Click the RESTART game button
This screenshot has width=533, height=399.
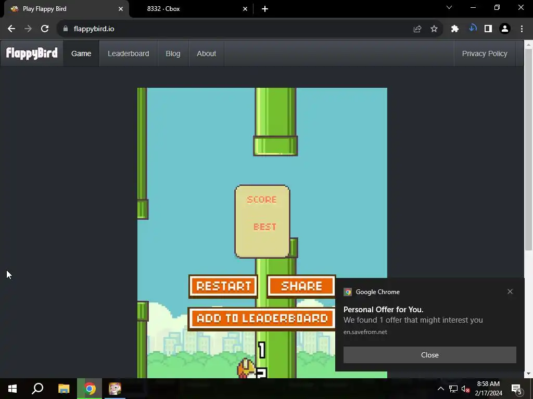coord(223,286)
